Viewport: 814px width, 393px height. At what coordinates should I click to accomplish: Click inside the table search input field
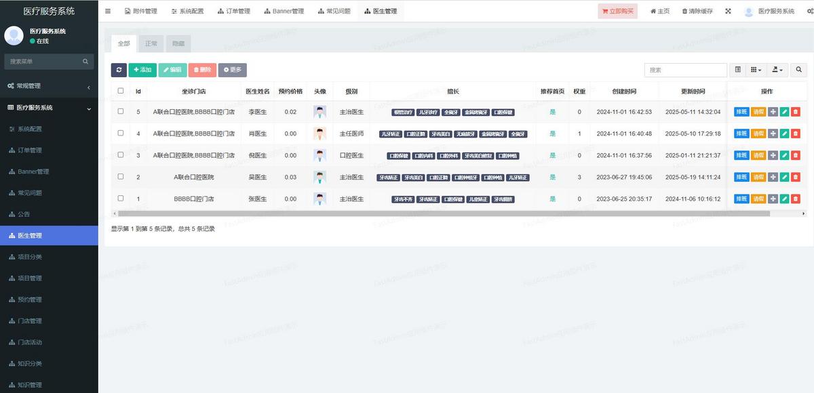point(685,69)
